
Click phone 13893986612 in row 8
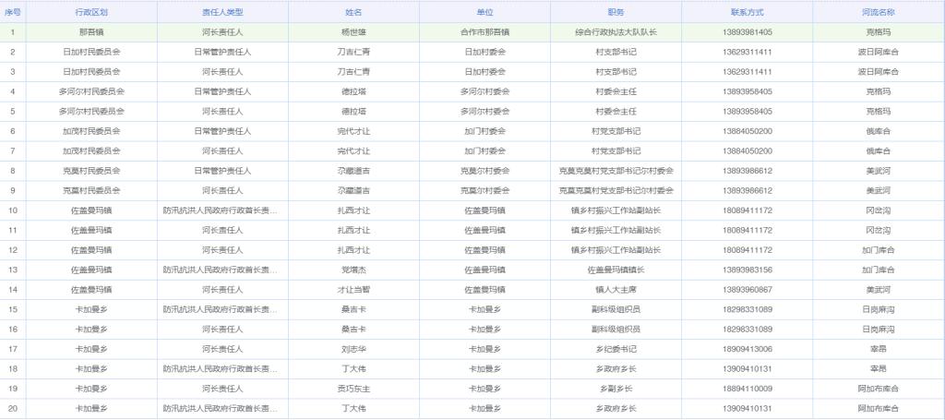click(747, 171)
